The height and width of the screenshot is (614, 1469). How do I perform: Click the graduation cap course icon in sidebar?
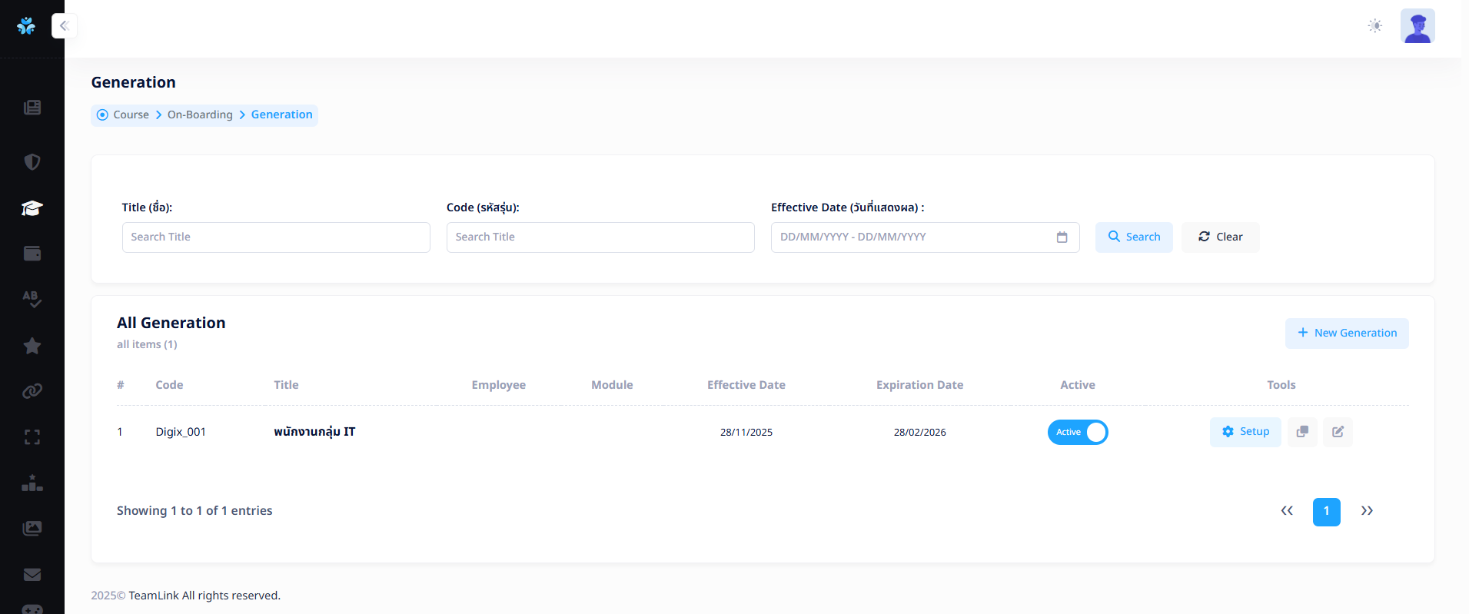(32, 208)
